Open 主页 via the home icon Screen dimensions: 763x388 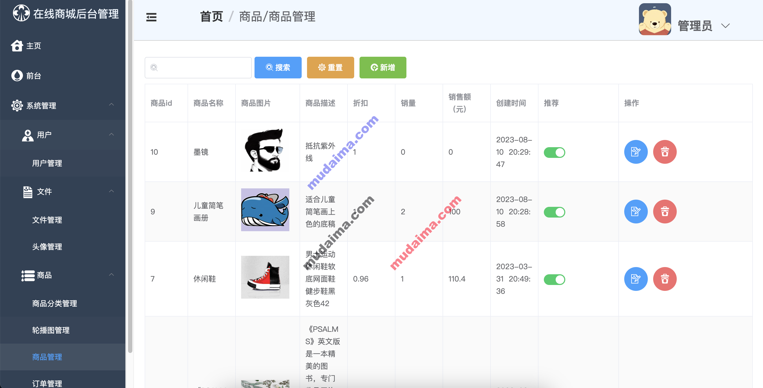17,46
